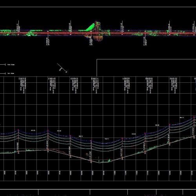
Task: Click the rightmost station label below the plan strip
Action: point(145,41)
